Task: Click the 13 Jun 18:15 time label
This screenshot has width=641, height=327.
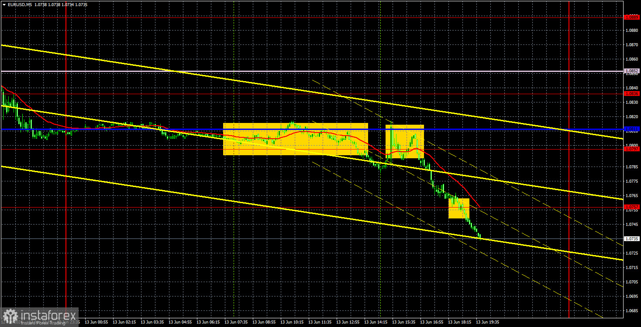Action: (459, 322)
